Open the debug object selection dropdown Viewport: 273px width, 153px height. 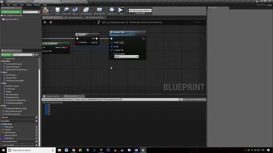coord(140,10)
